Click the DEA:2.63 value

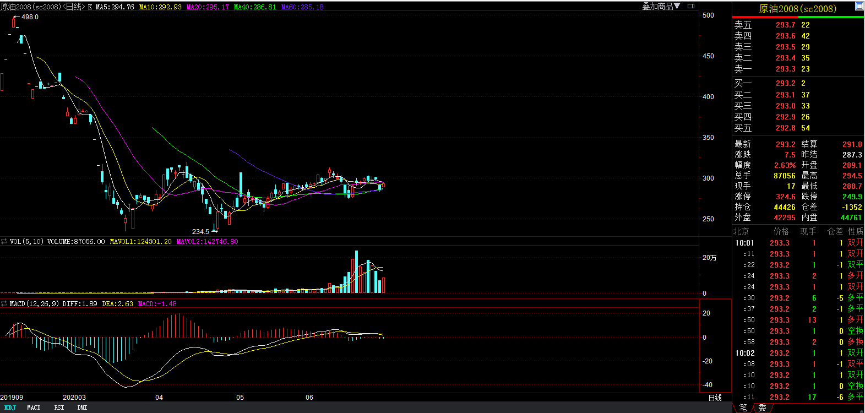point(117,304)
